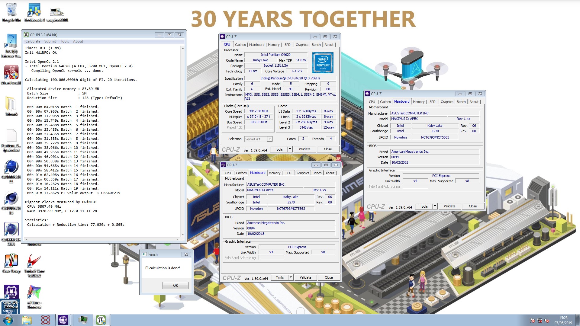Screen dimensions: 580x326
Task: Select the Graphics tab in the lower CPU-Z window
Action: click(303, 173)
